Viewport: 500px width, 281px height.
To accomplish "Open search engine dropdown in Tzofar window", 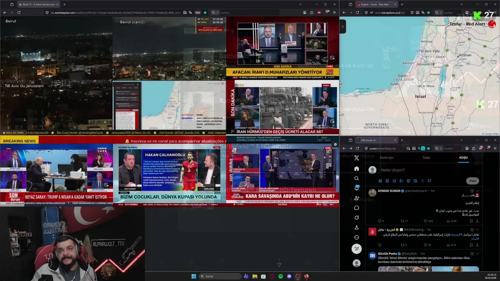I will tap(438, 12).
